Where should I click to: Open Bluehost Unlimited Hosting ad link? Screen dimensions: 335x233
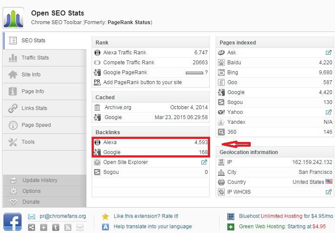286,216
